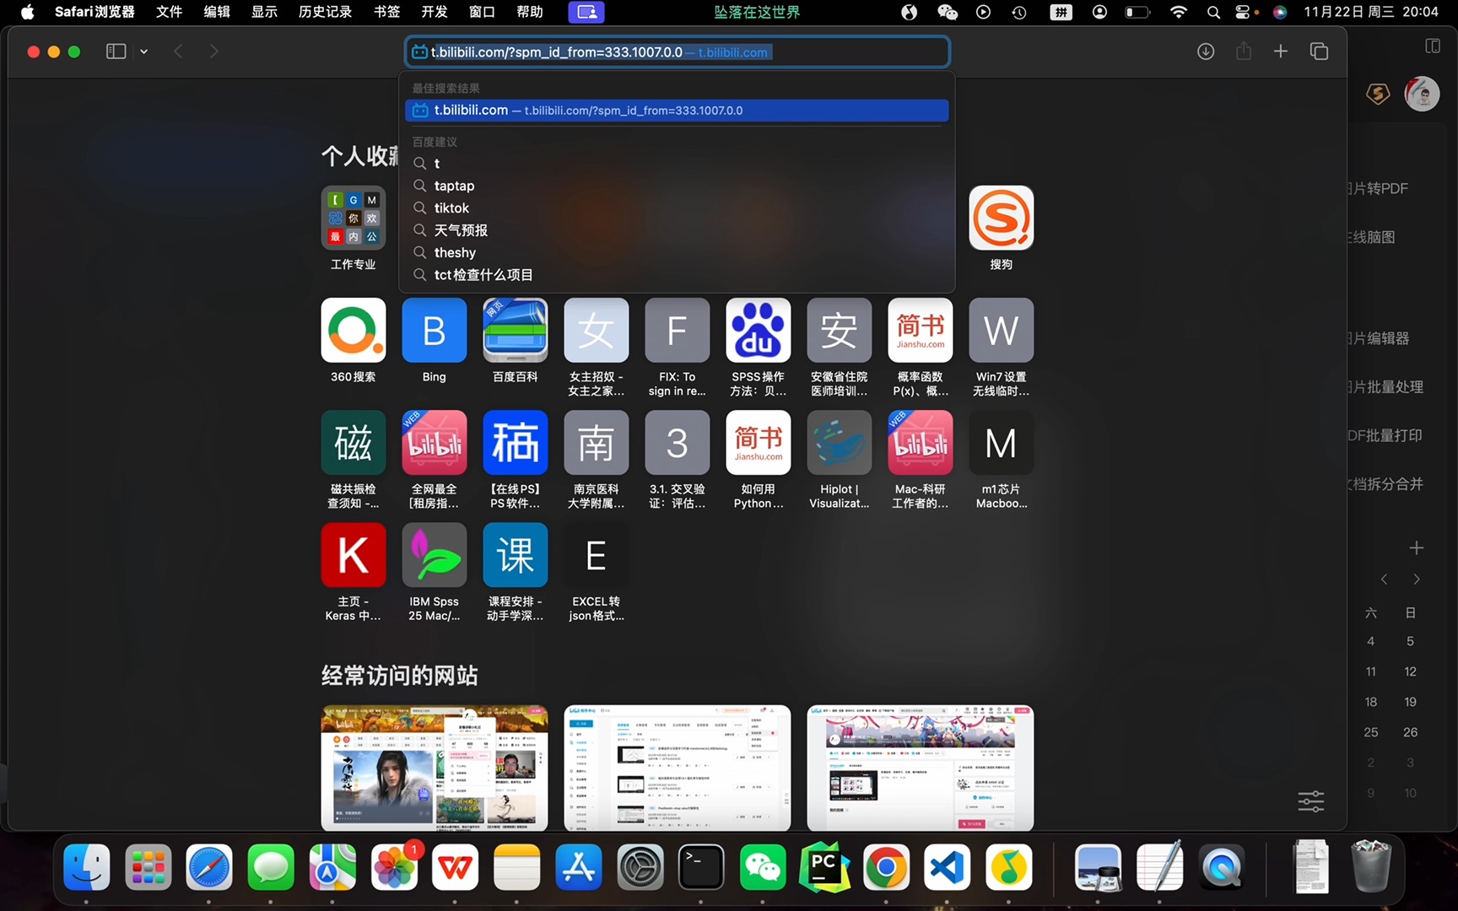Open the 窗口 menu

(x=482, y=12)
